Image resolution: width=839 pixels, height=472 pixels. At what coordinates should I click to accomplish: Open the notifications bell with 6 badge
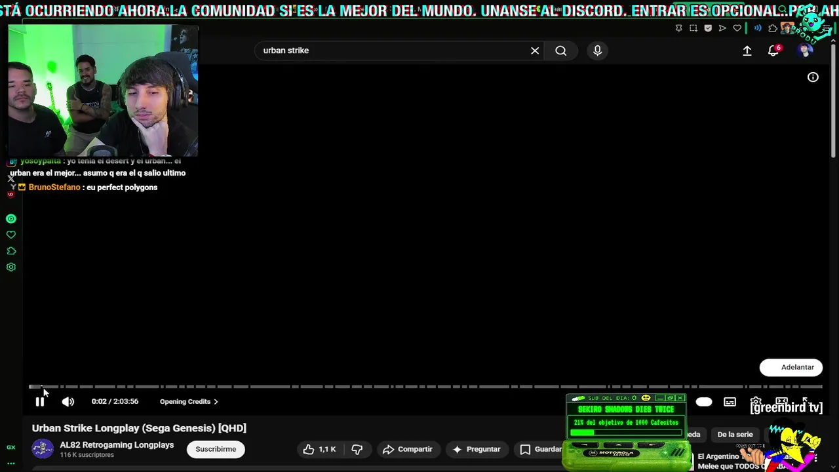pos(774,50)
